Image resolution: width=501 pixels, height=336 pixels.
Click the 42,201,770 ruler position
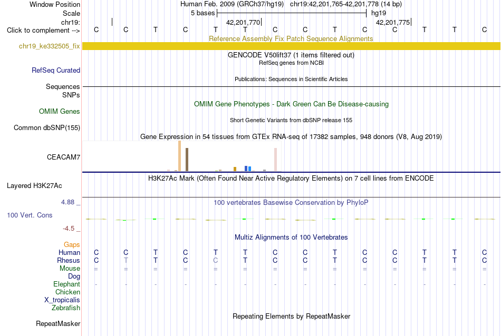tap(243, 22)
